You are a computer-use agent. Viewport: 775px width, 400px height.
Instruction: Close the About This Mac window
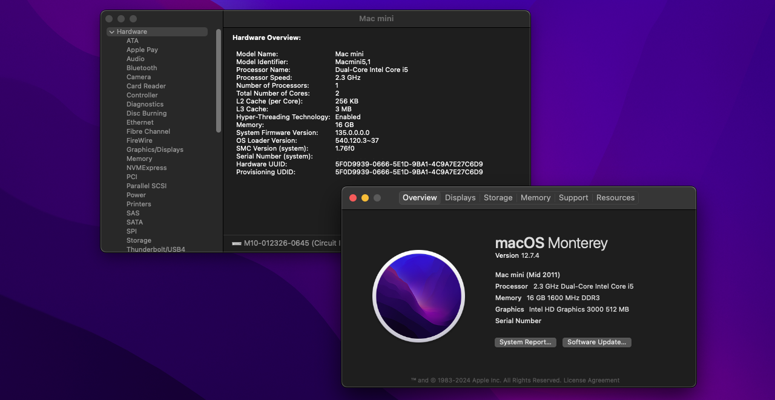coord(353,198)
